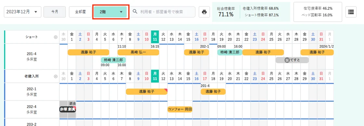Click the 在宅復帰率 46.2% stats box

click(x=318, y=12)
